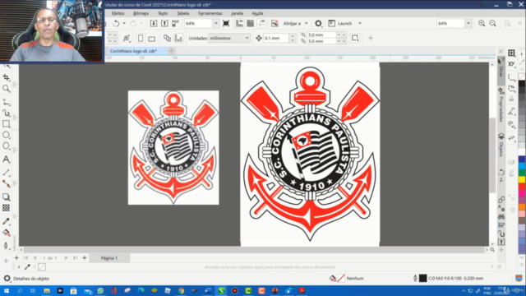Viewport: 526px width, 296px height.
Task: Select Landscape page orientation
Action: pyautogui.click(x=151, y=39)
